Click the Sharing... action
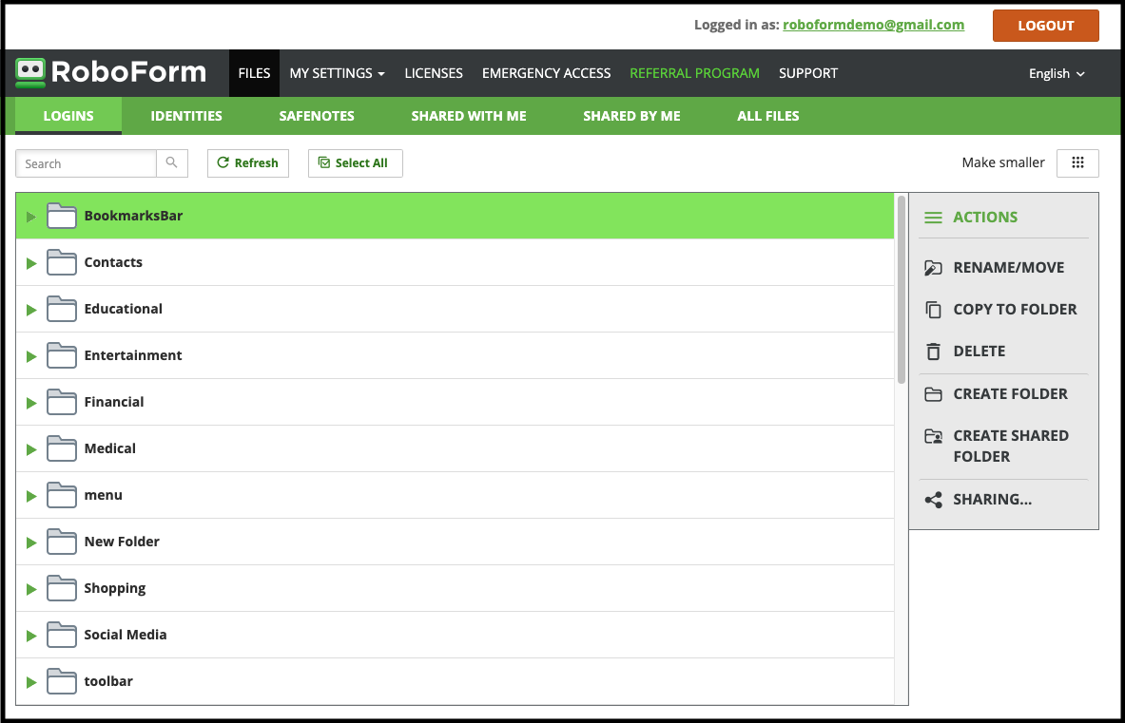1125x723 pixels. point(992,500)
